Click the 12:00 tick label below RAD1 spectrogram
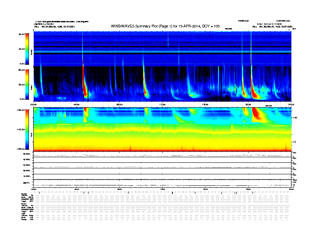314x243 pixels. [x=162, y=104]
